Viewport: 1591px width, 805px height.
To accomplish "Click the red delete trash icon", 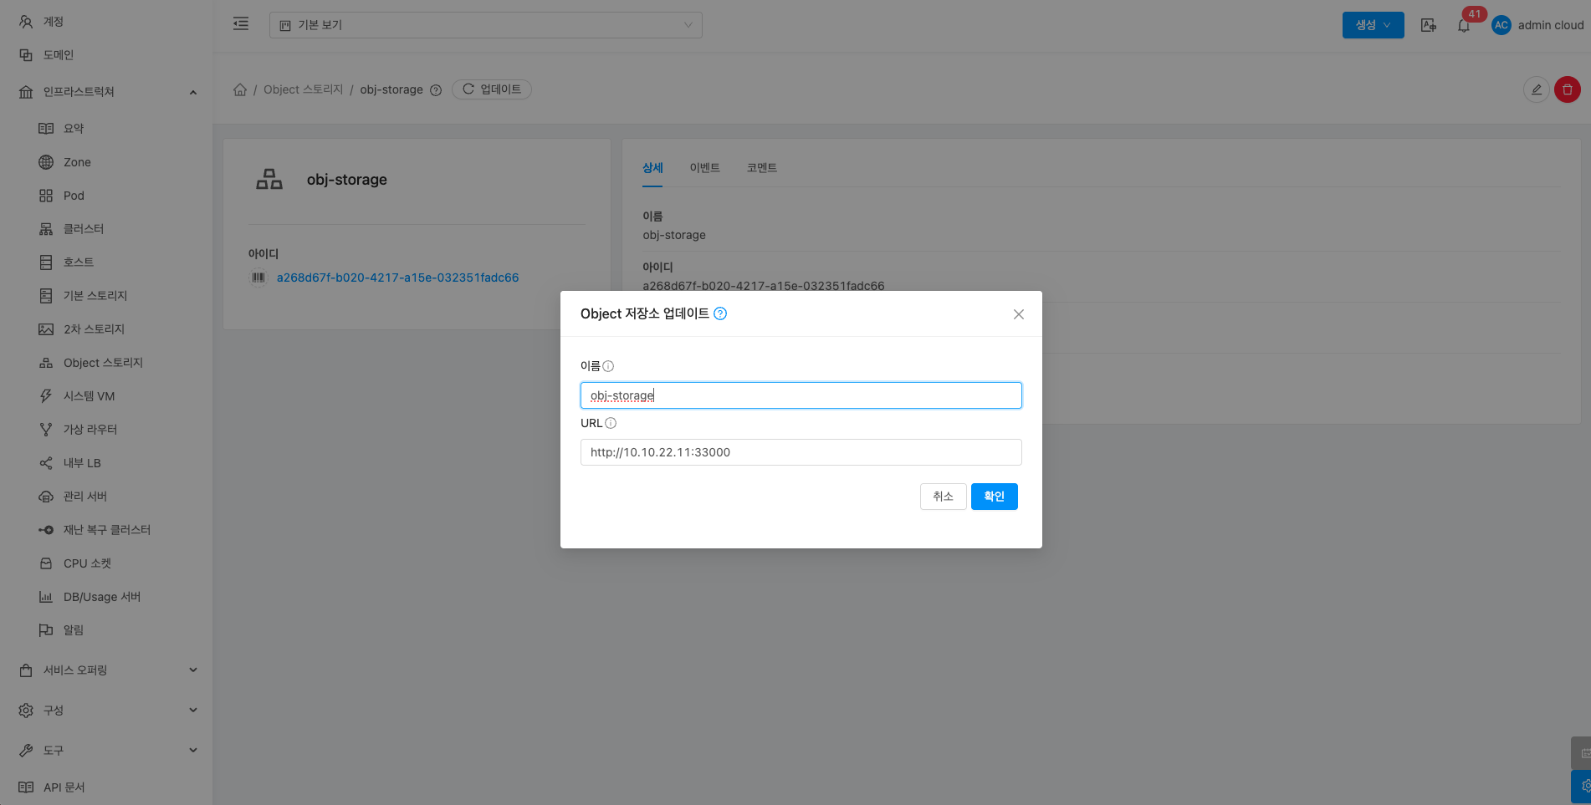I will 1567,89.
